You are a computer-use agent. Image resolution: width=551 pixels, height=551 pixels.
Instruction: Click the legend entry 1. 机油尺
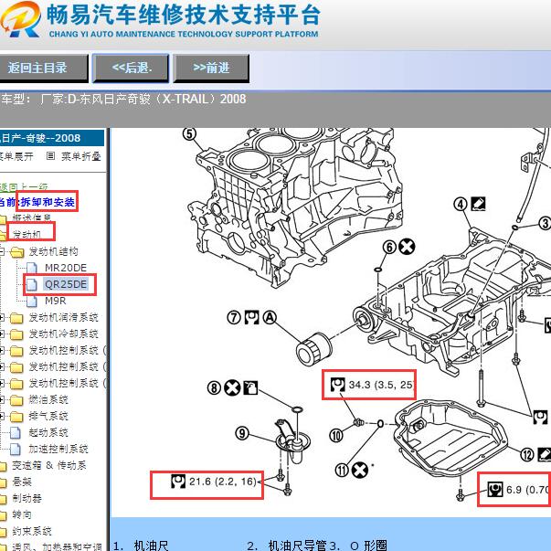[x=142, y=546]
